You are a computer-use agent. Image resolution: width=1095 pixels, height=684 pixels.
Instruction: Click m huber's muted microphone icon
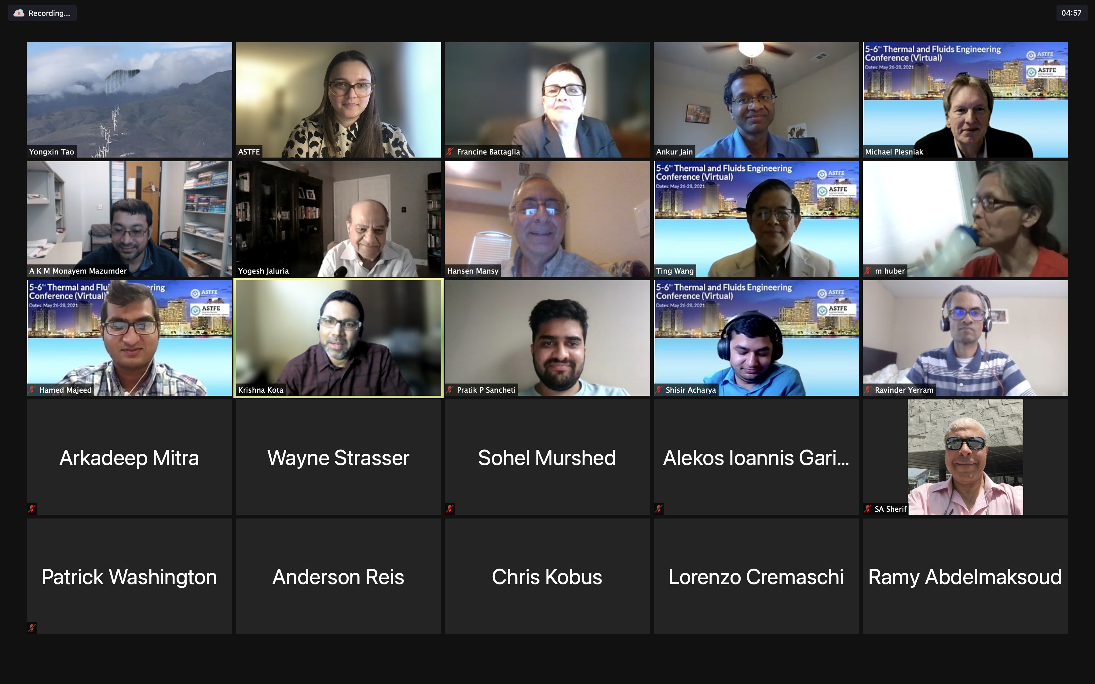pyautogui.click(x=868, y=271)
